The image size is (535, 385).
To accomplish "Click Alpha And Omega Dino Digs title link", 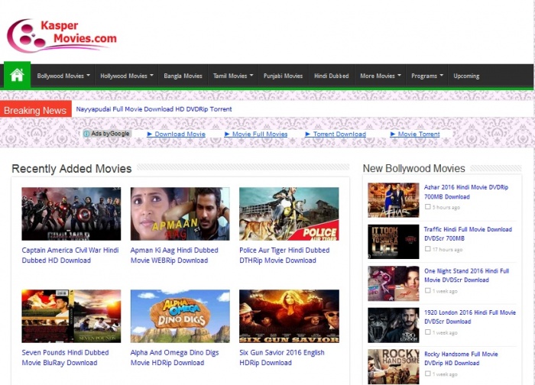I will point(175,357).
